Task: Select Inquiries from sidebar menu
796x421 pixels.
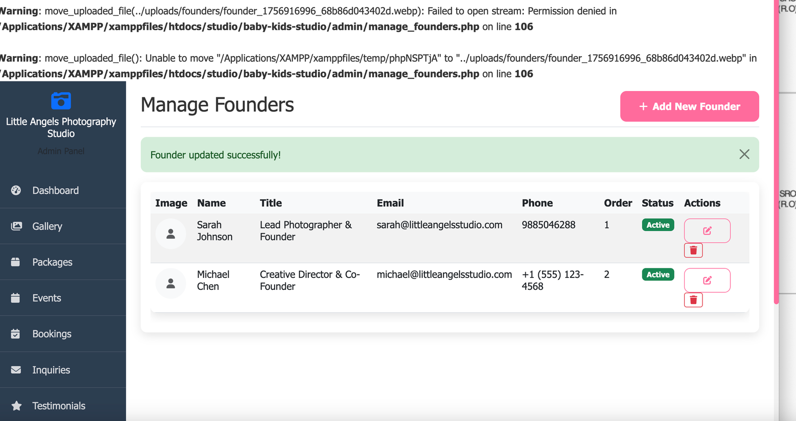Action: pyautogui.click(x=51, y=370)
